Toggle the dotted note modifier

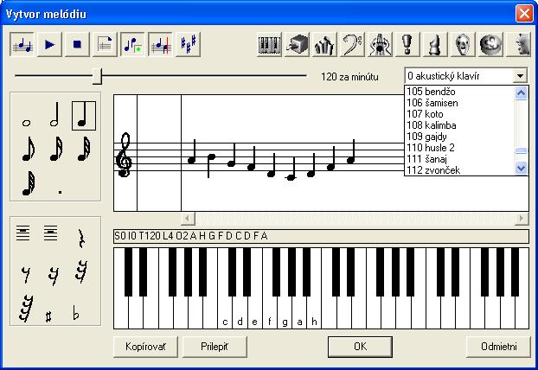[60, 193]
